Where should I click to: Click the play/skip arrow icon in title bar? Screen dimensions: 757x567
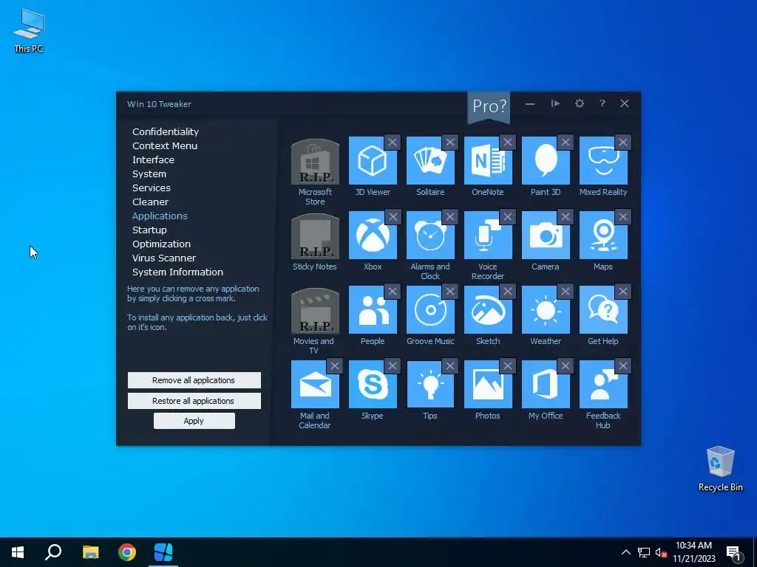tap(555, 103)
